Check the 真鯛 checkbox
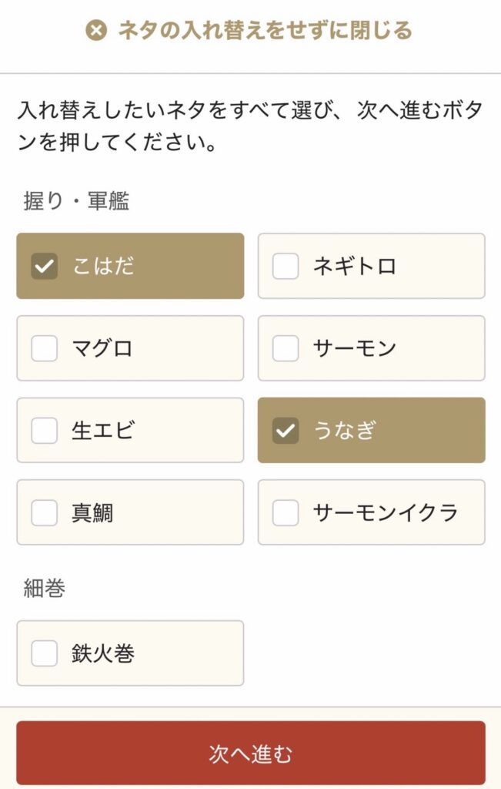Image resolution: width=501 pixels, height=789 pixels. click(44, 512)
